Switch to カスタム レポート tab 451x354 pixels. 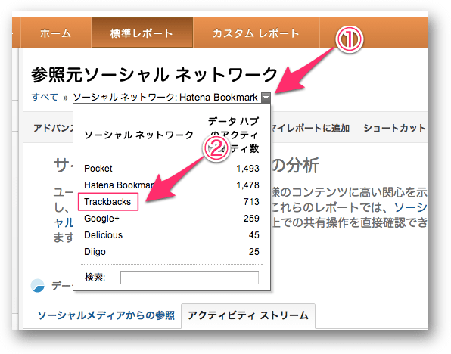point(256,33)
